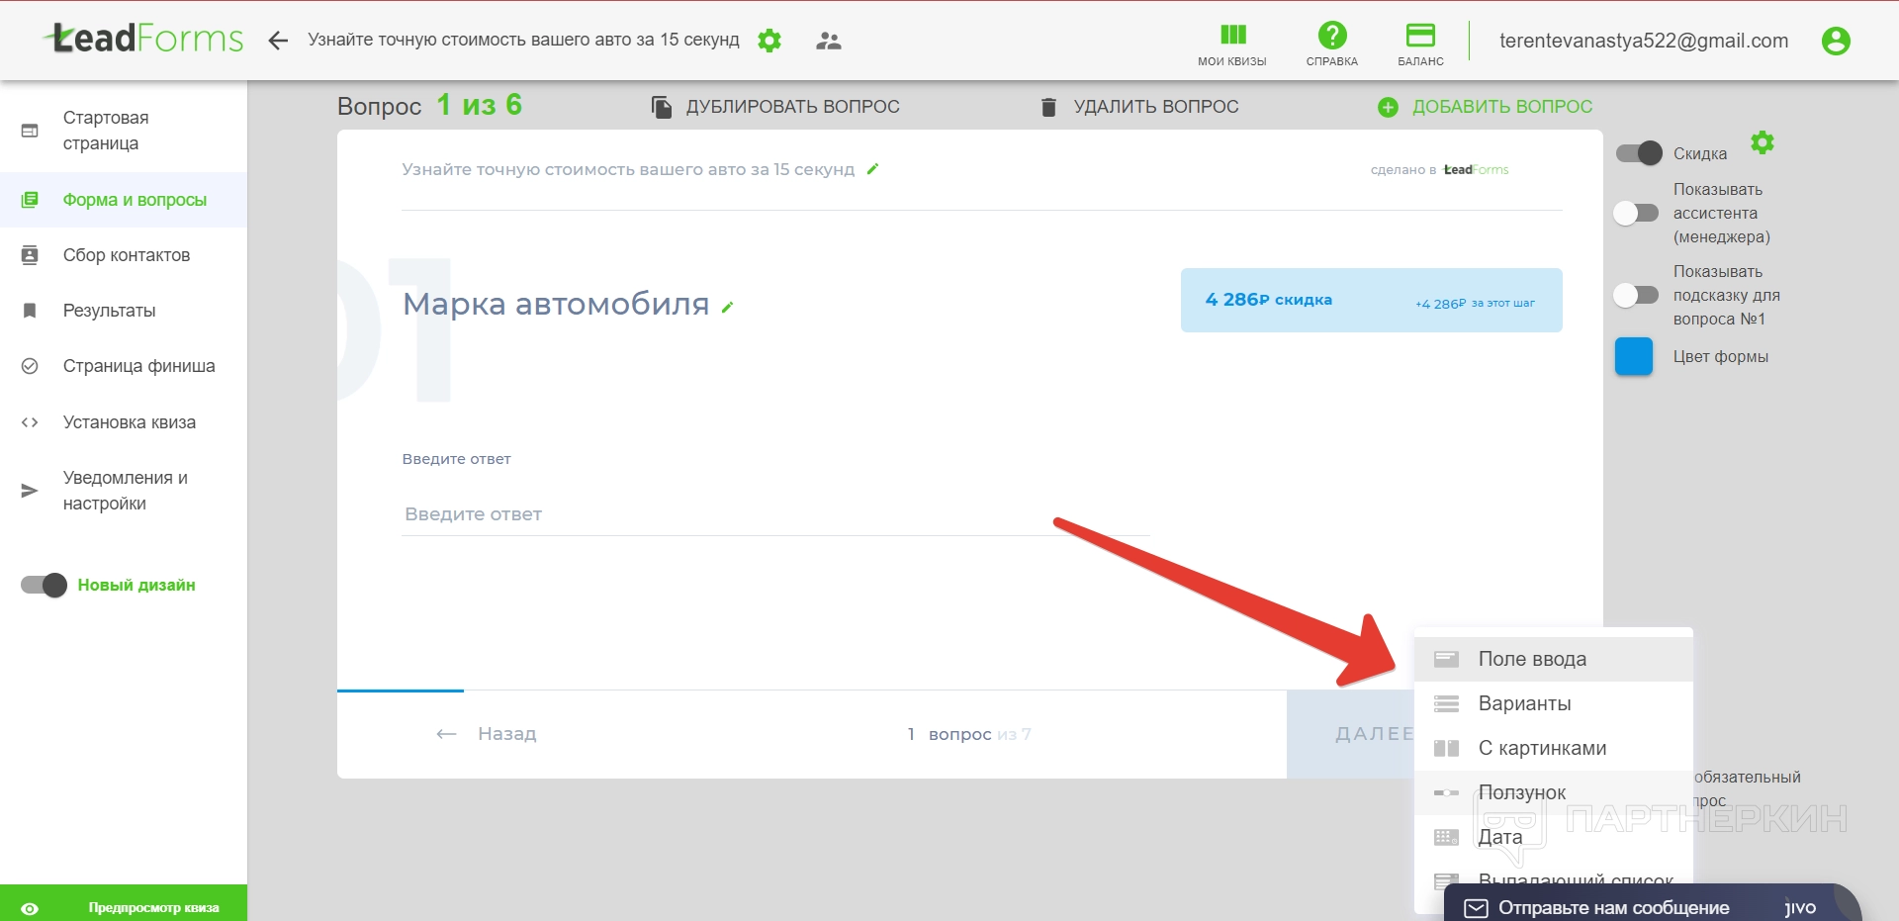Open Help (Справка)

point(1332,46)
